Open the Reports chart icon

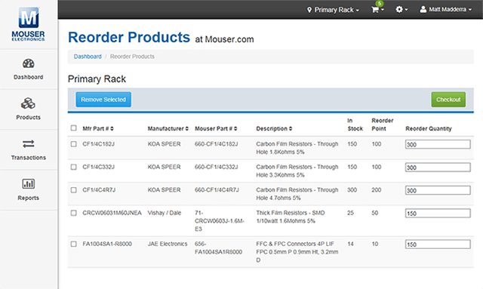click(29, 184)
